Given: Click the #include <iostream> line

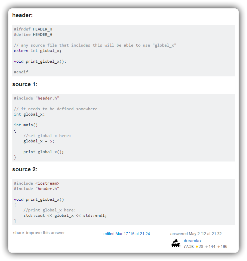Looking at the screenshot, I should coord(36,183).
